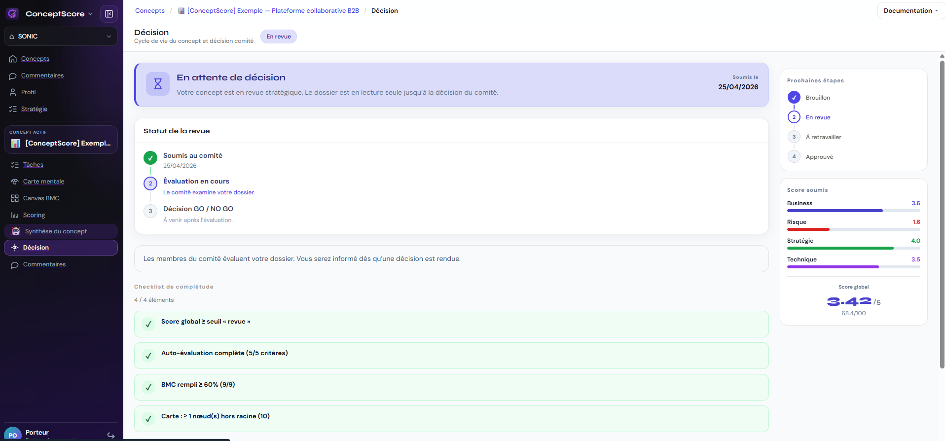
Task: Click the PO user avatar
Action: (13, 434)
